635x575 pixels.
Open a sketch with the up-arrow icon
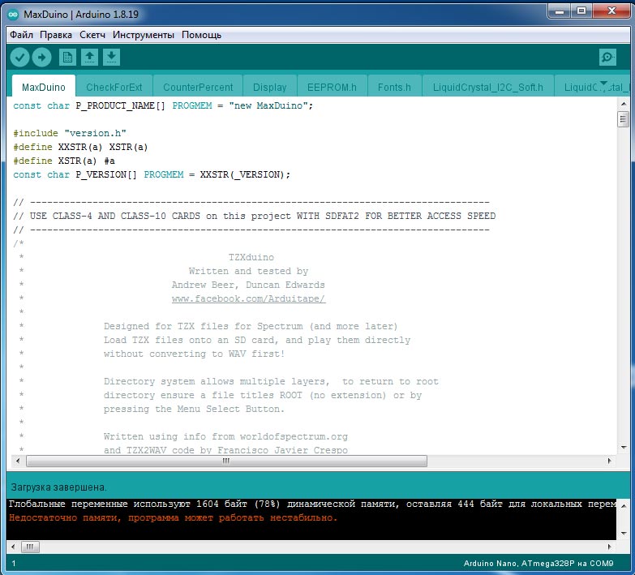[x=89, y=58]
